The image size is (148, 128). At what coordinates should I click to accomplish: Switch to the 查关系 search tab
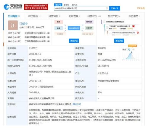[x=75, y=5]
